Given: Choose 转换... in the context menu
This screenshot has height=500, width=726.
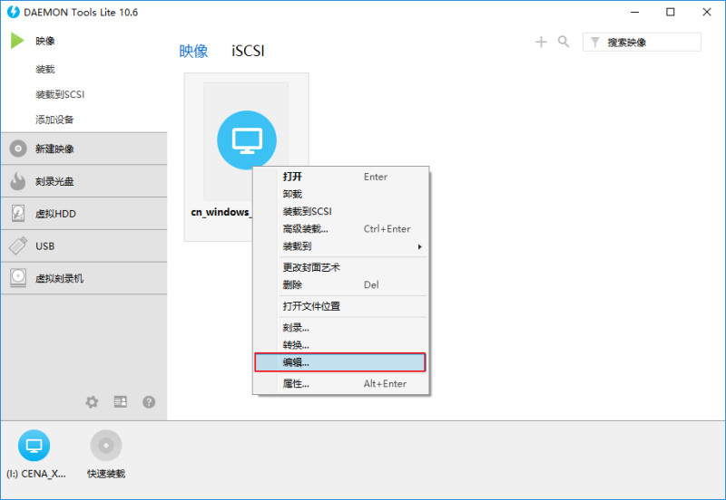Looking at the screenshot, I should point(340,345).
